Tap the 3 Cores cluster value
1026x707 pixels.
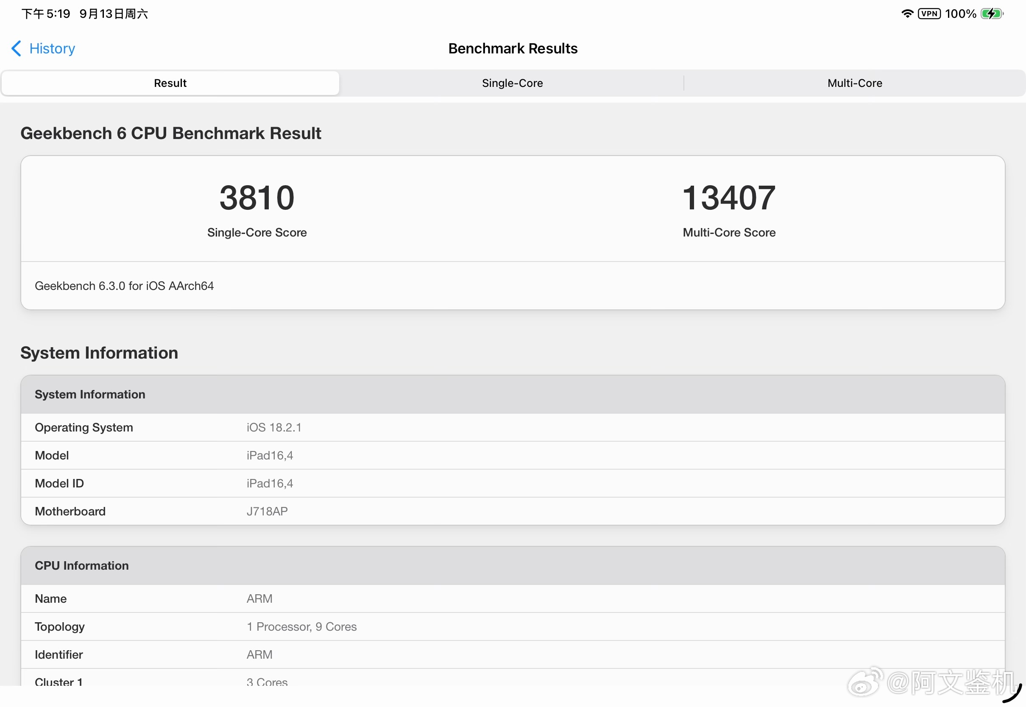[x=267, y=681]
